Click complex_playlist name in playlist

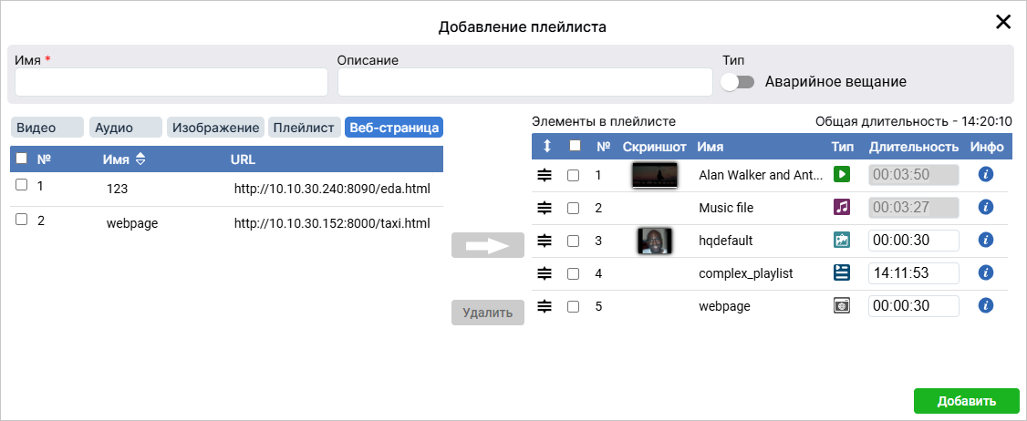point(746,273)
